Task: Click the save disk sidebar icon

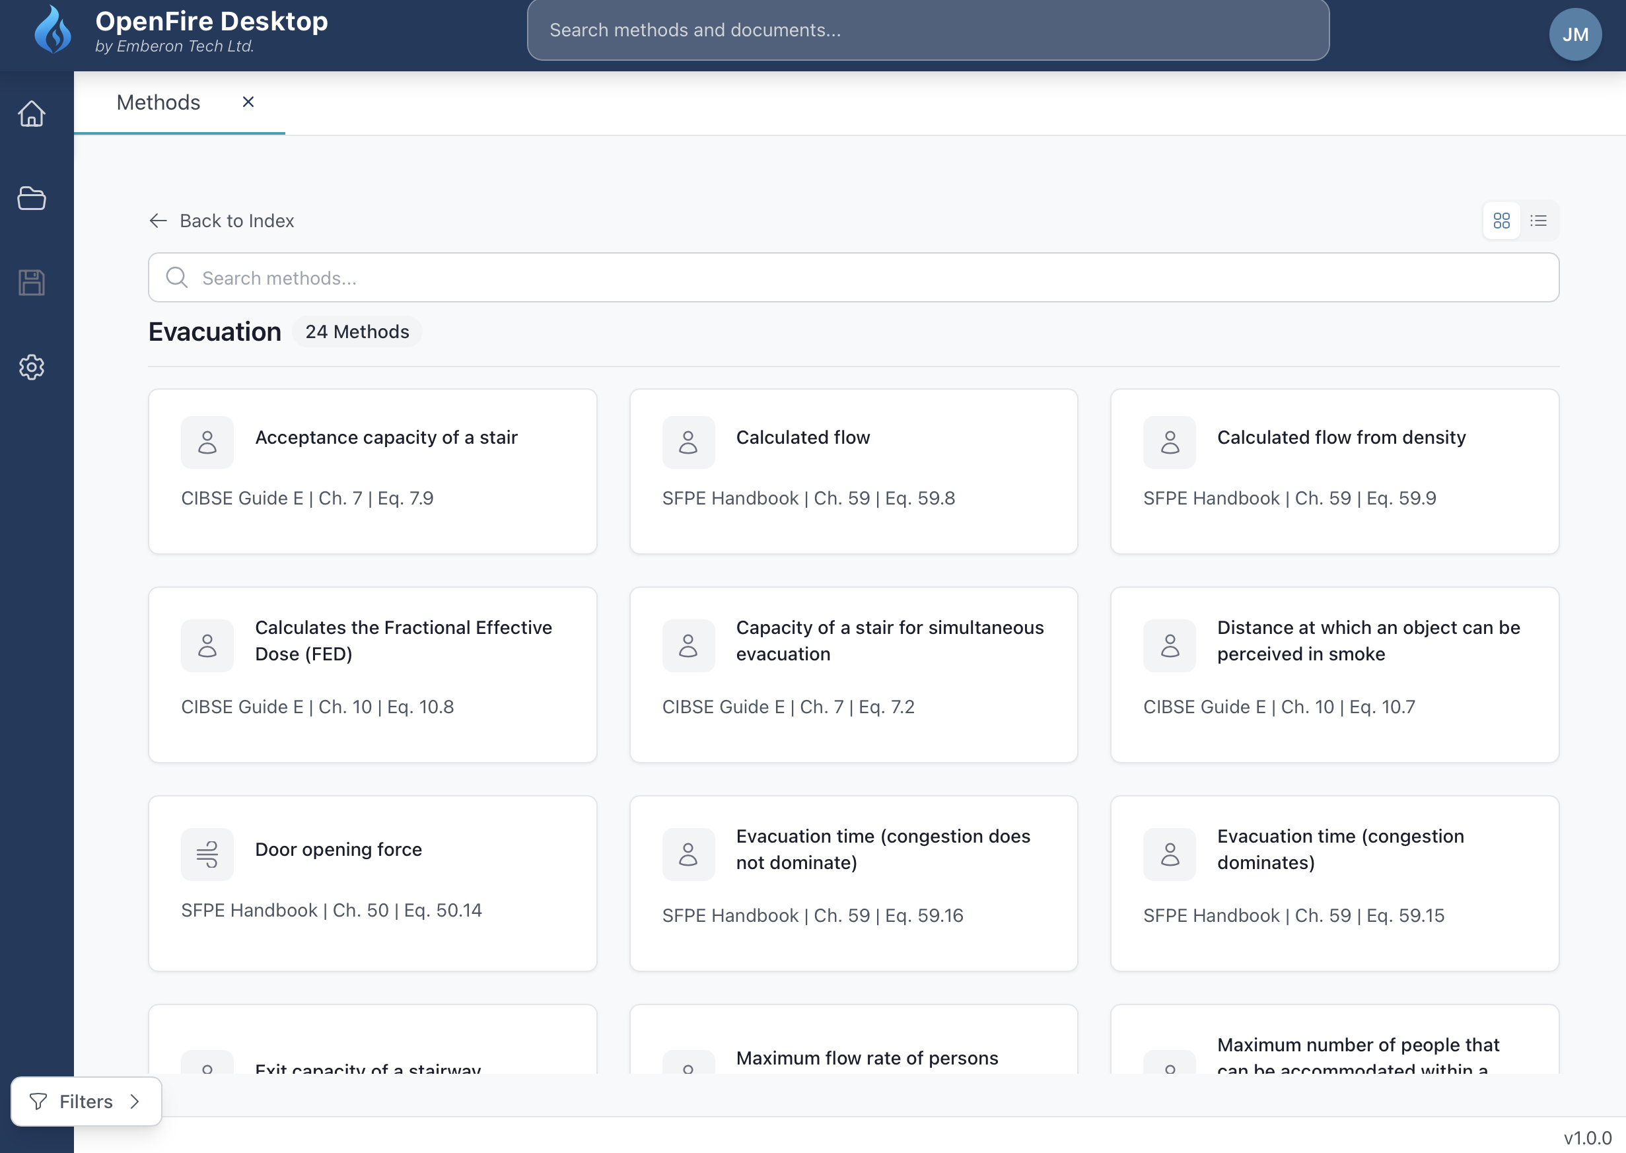Action: coord(31,283)
